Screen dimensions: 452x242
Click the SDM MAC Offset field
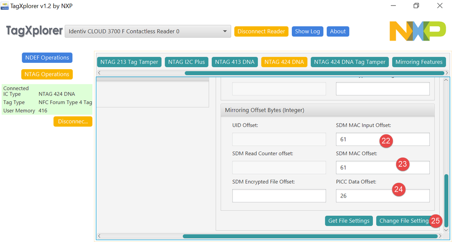pos(383,167)
